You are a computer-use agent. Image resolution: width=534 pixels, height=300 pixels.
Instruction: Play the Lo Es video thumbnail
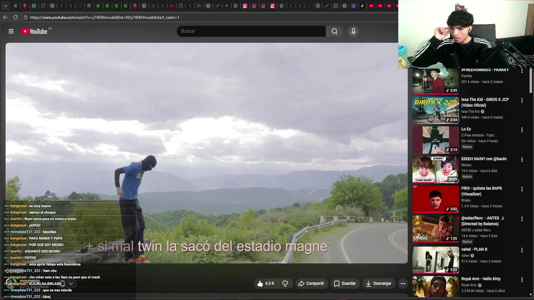pyautogui.click(x=436, y=140)
